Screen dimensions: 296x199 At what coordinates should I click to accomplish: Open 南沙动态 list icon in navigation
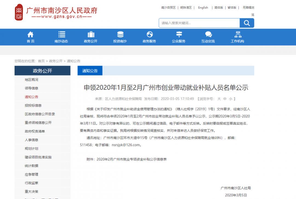pos(61,35)
